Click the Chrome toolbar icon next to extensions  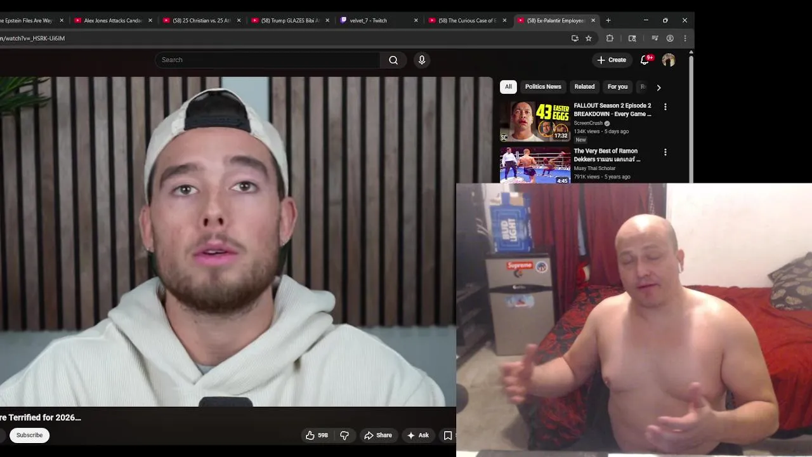pos(632,38)
